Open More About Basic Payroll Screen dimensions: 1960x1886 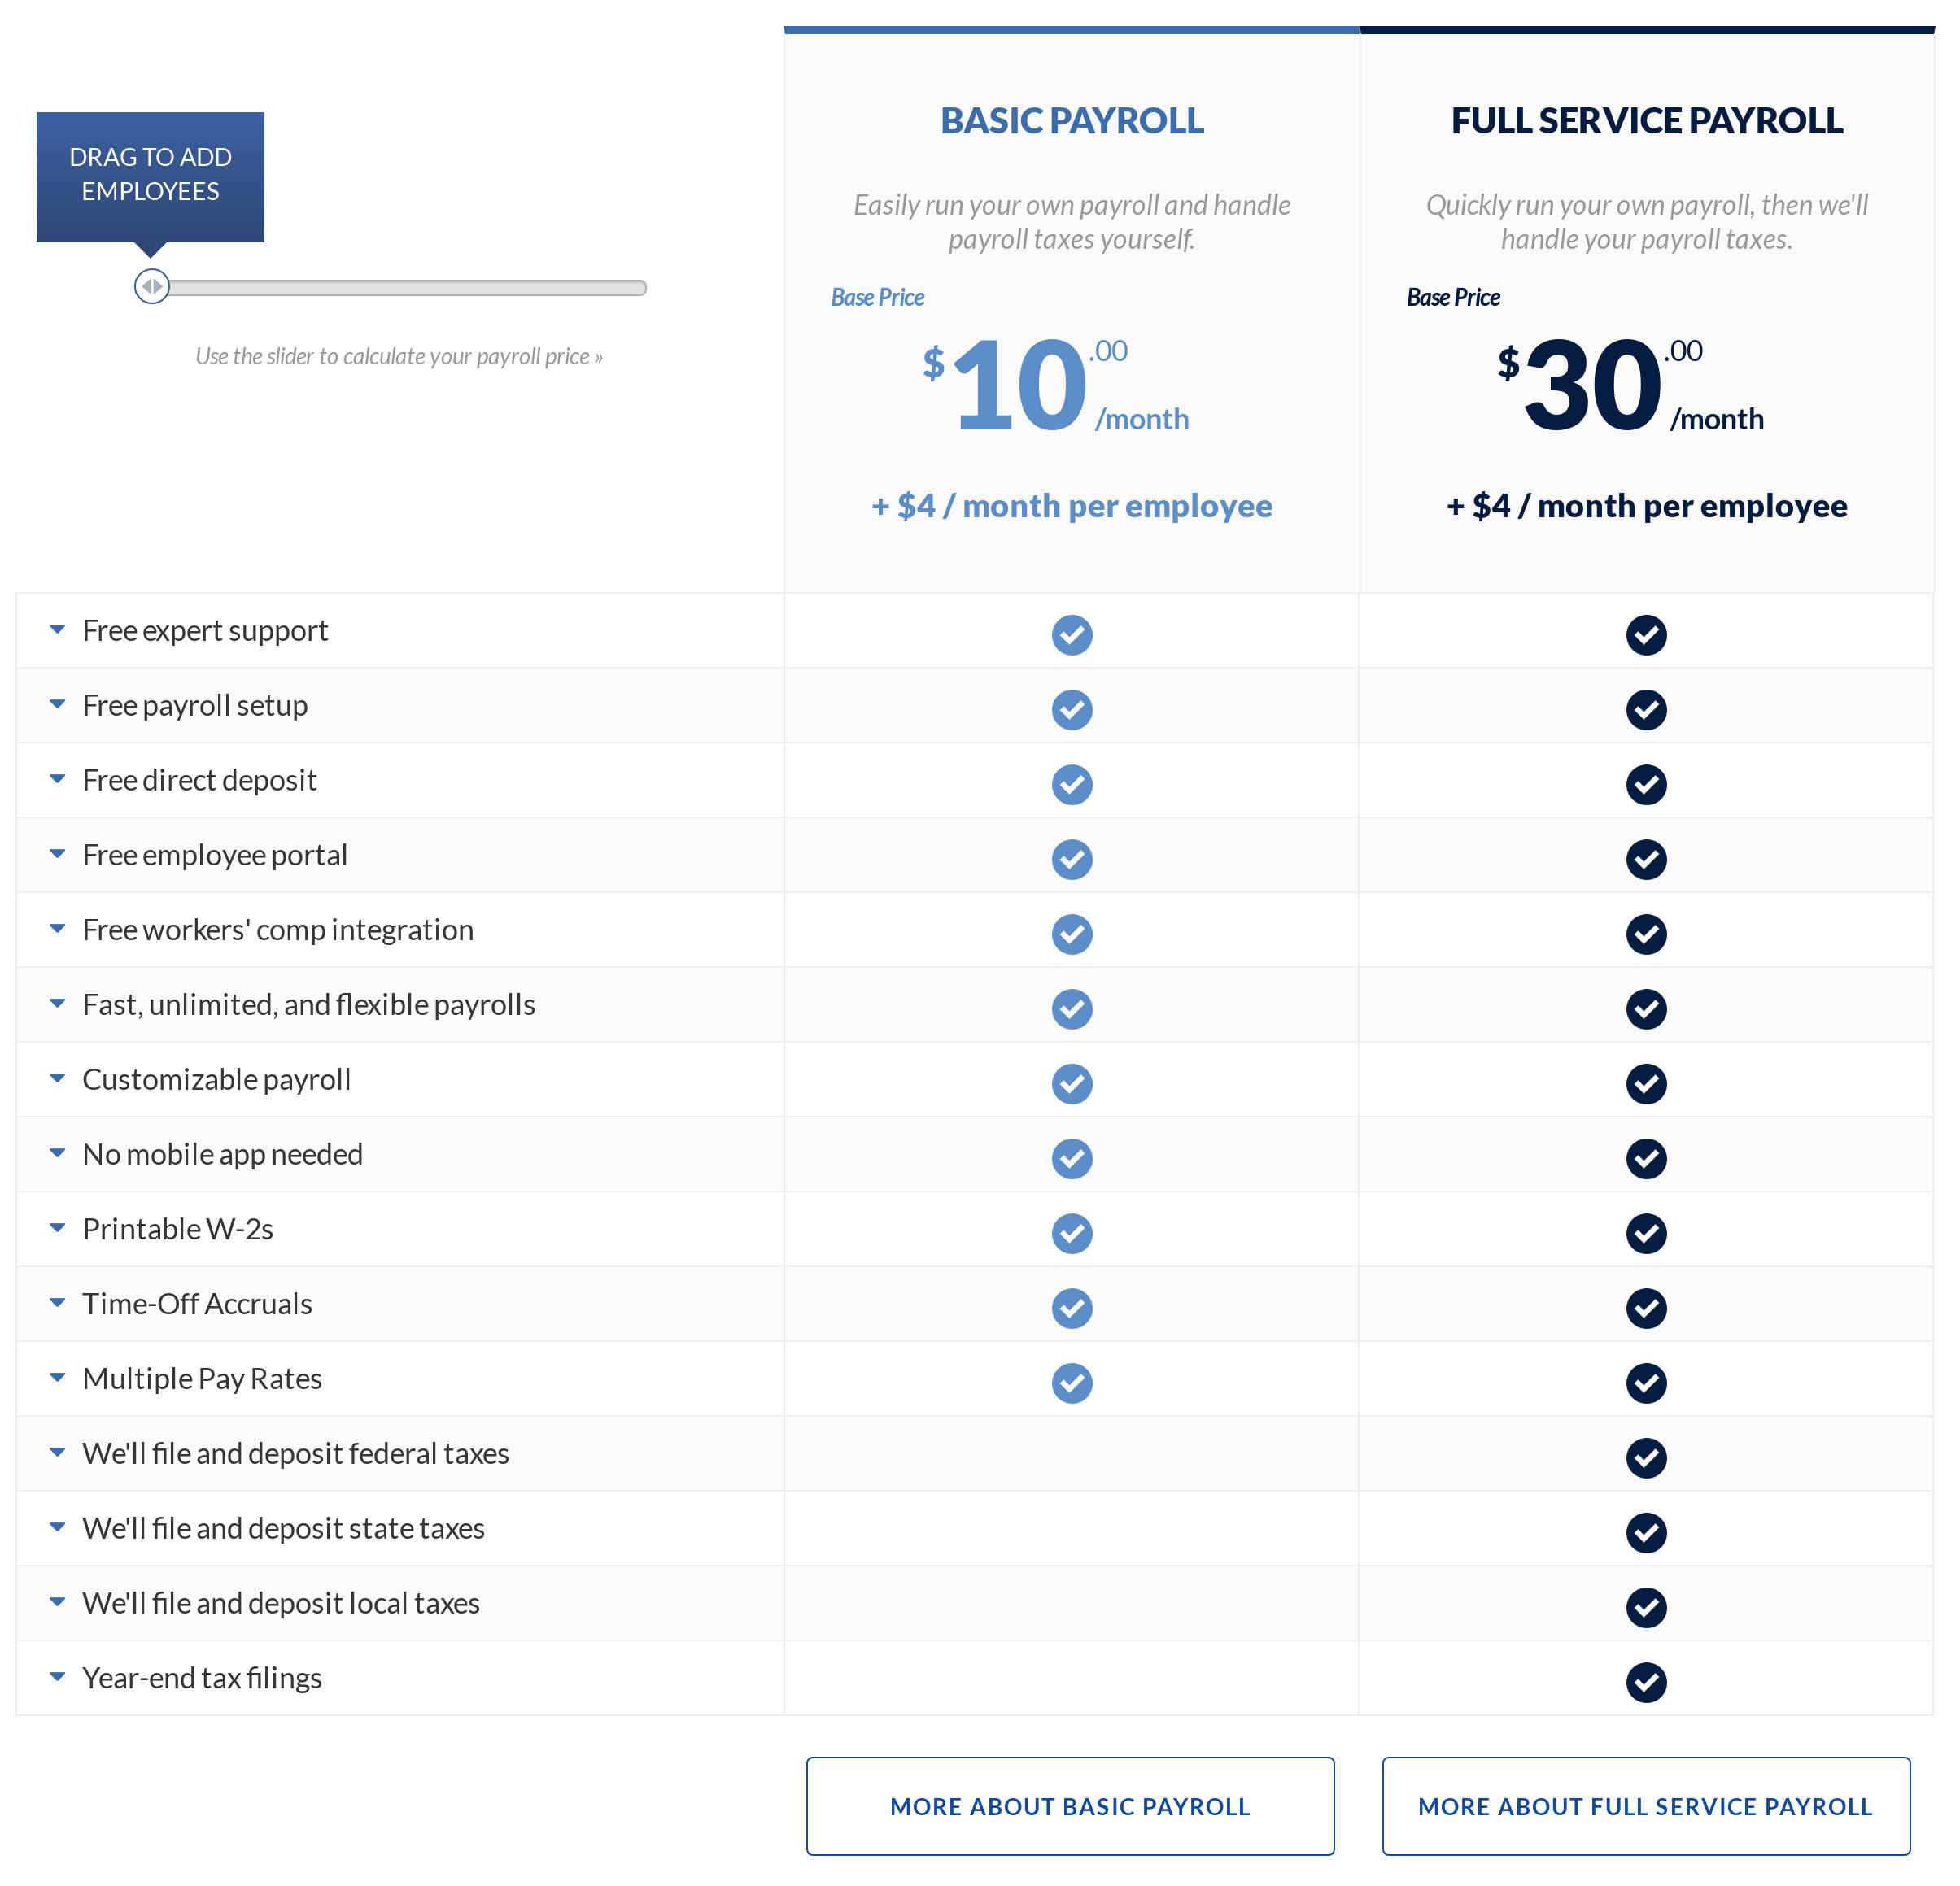[1070, 1806]
